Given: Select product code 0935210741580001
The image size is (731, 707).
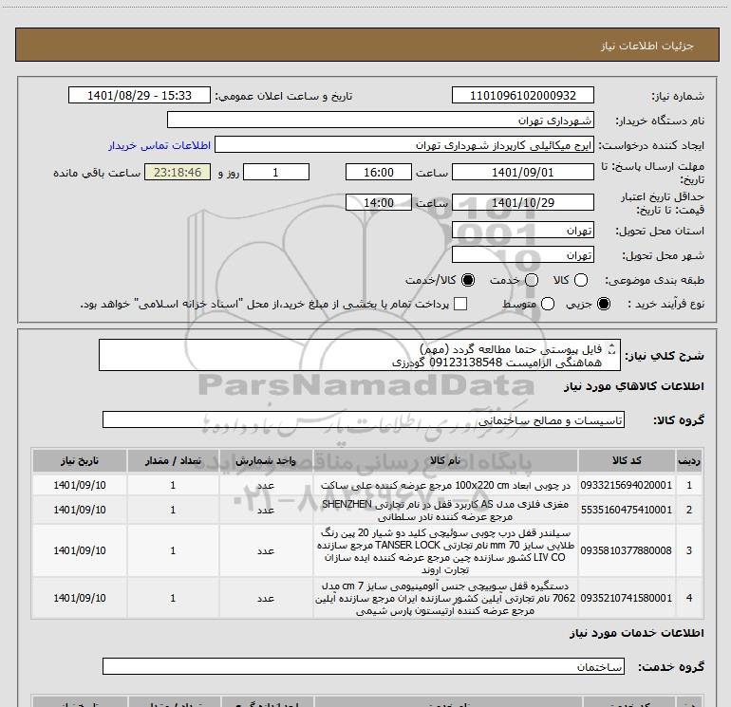Looking at the screenshot, I should tap(627, 598).
